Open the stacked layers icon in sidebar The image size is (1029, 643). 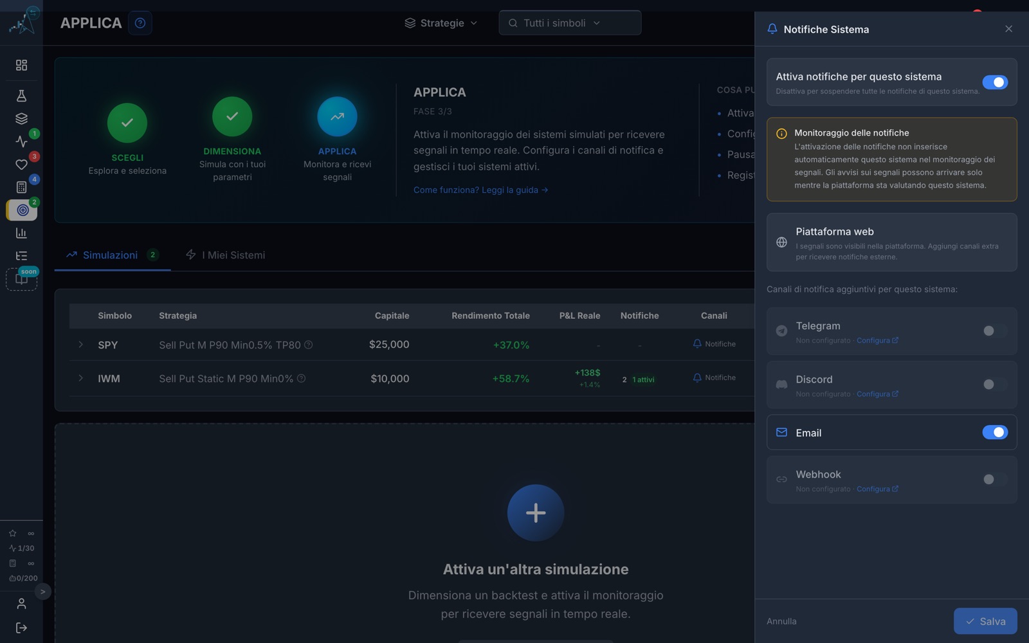21,119
